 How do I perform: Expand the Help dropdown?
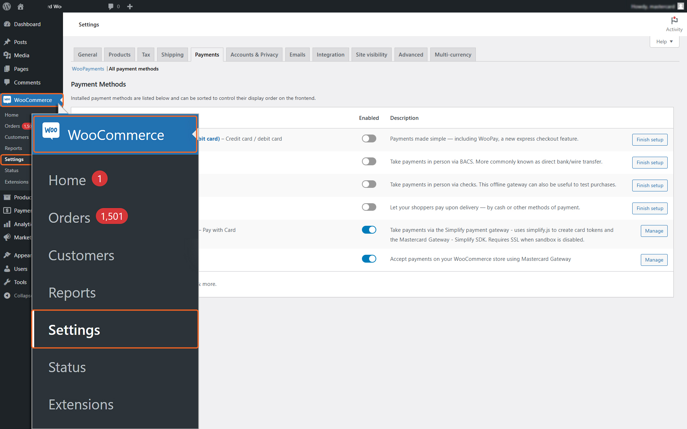click(x=664, y=42)
